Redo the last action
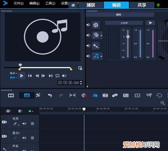168x151 pixels. [x=61, y=95]
